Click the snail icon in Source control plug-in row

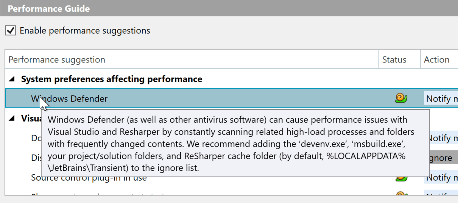401,178
